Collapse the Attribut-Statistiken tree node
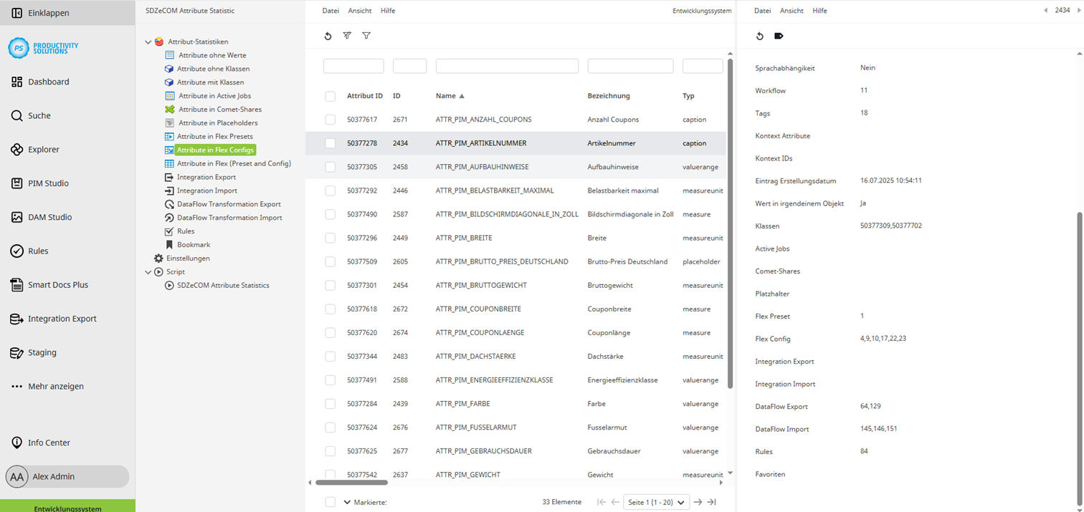Screen dimensions: 1084x512 click(x=148, y=42)
